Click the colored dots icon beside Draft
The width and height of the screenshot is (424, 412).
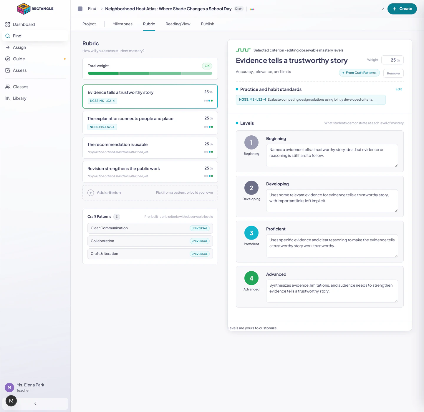pyautogui.click(x=252, y=9)
